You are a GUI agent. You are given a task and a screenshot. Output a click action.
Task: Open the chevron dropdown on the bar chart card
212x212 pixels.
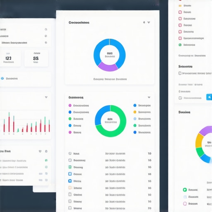46,97
